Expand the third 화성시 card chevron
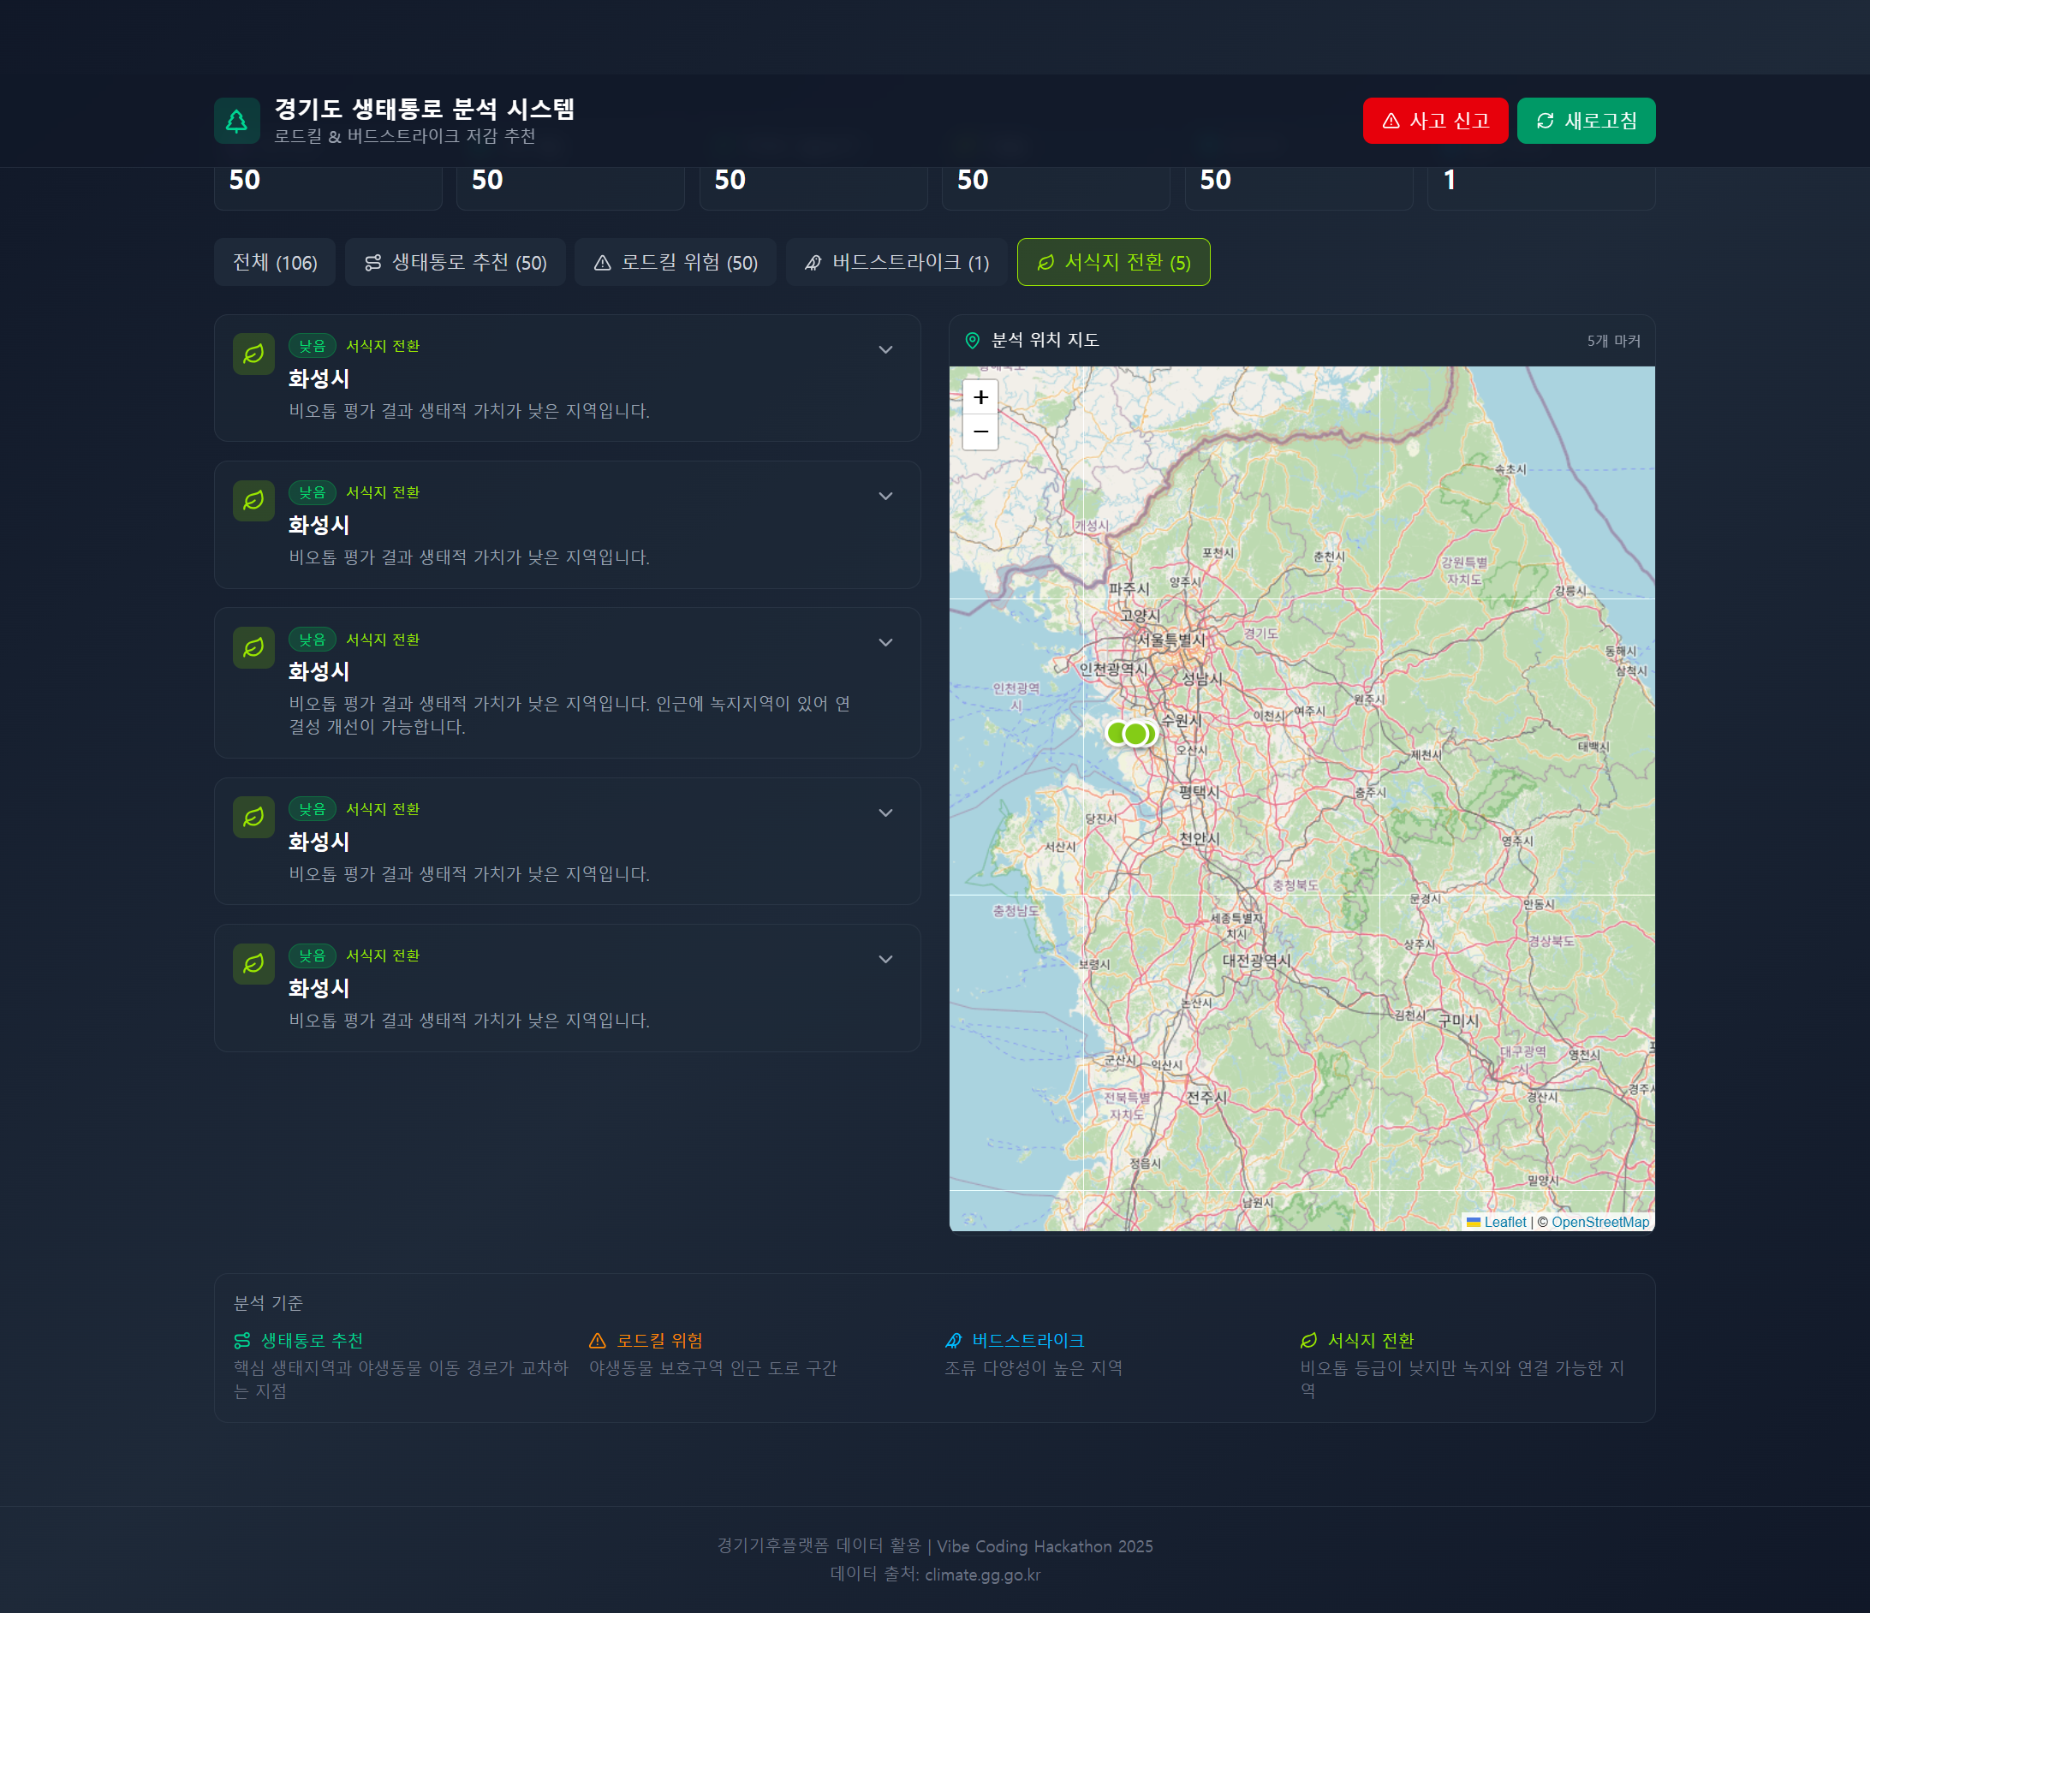Viewport: 2055px width, 1792px height. [885, 643]
